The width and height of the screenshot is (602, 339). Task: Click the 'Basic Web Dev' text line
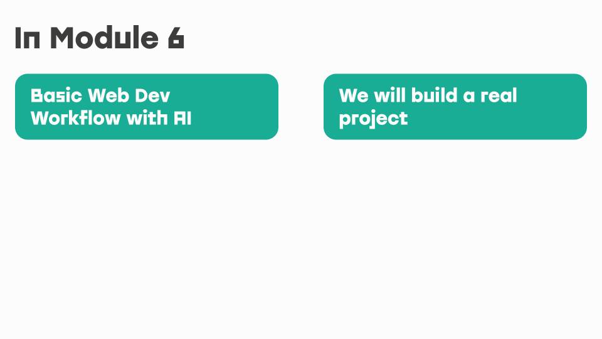click(x=100, y=95)
